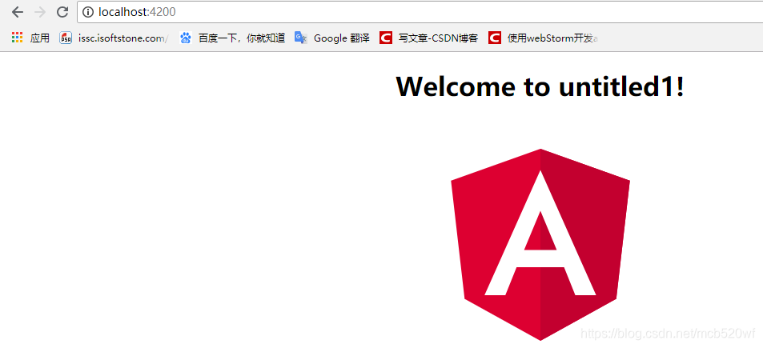The image size is (763, 348).
Task: Reload the page with the refresh icon
Action: 62,12
